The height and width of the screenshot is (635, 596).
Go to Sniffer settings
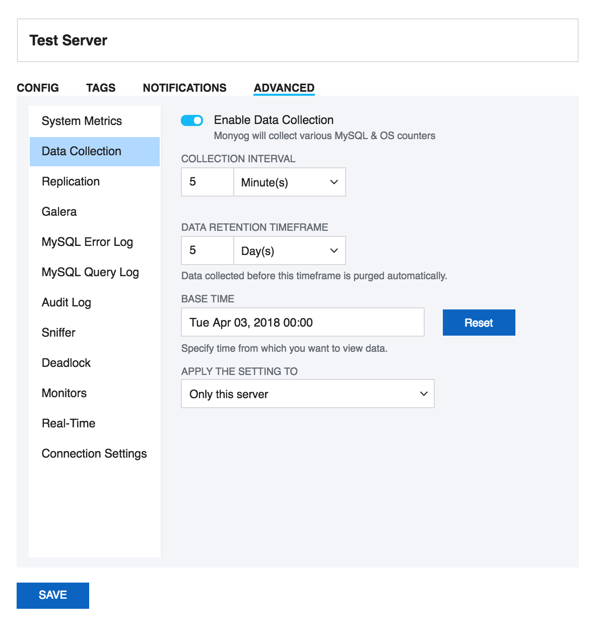coord(58,333)
